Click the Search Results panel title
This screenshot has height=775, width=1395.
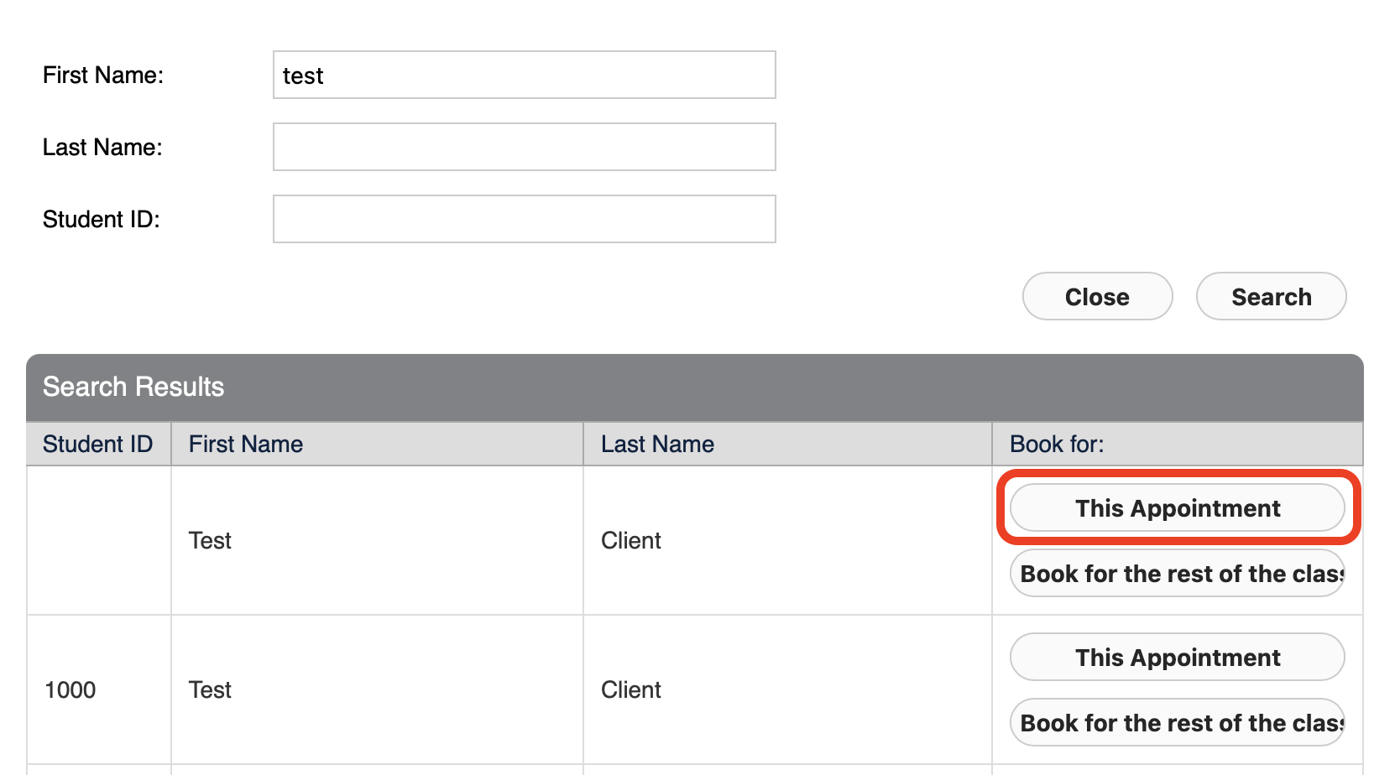click(x=133, y=387)
